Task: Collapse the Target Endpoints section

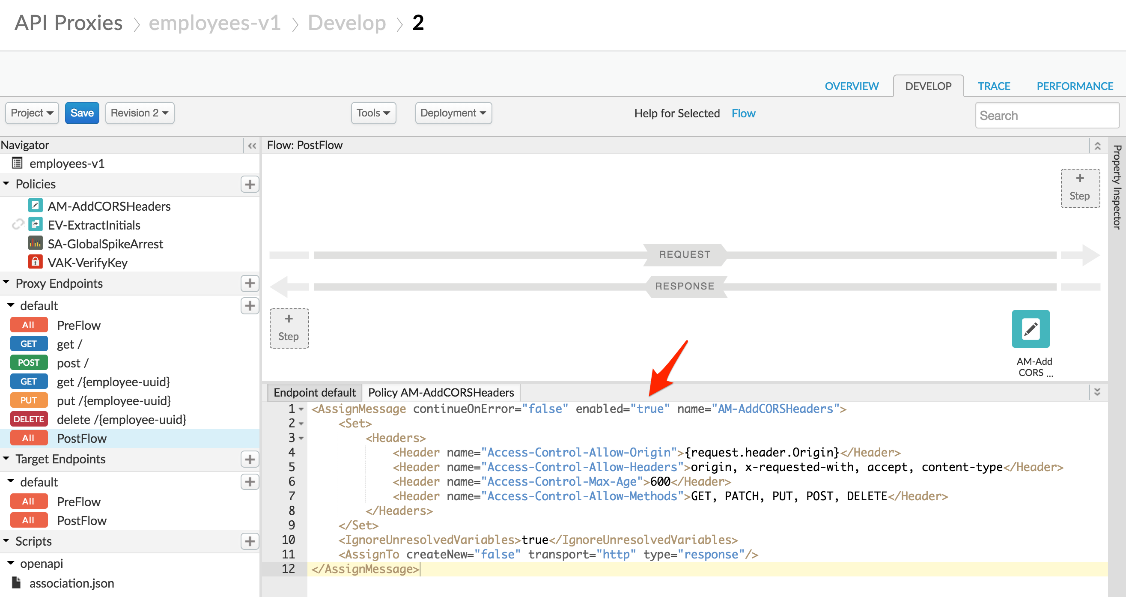Action: (6, 458)
